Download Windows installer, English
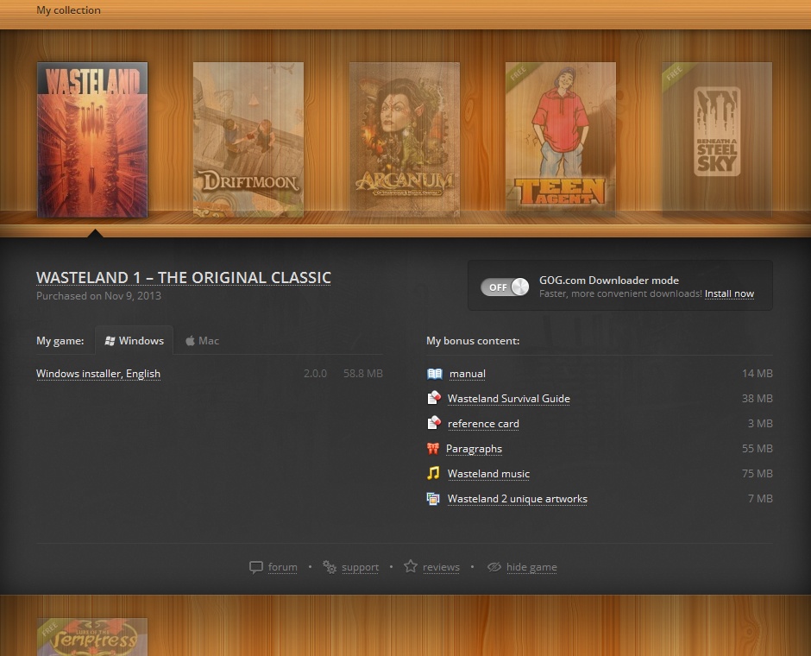Screen dimensions: 811x656 tap(98, 374)
